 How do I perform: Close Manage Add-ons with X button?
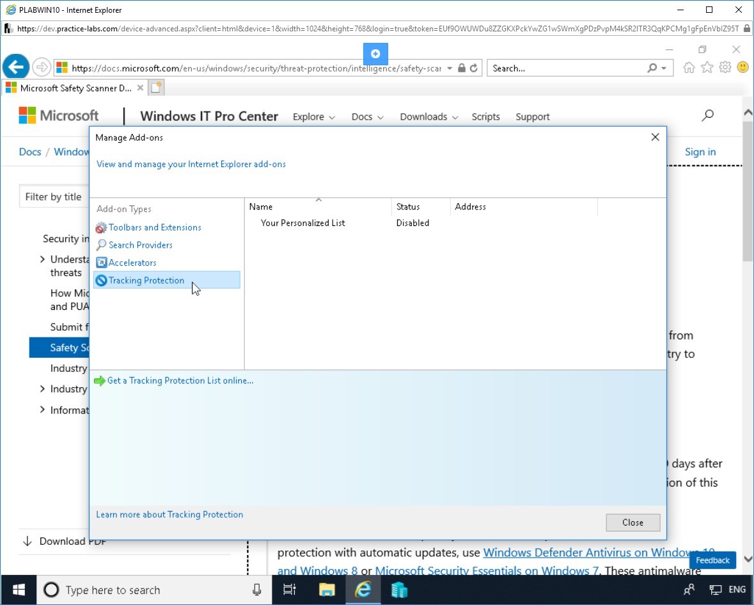tap(655, 137)
